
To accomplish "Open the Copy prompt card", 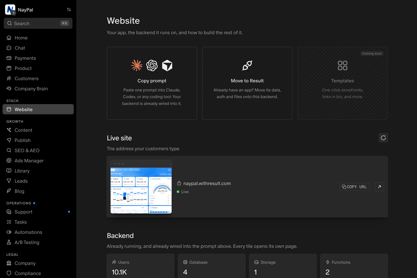I will coord(152,83).
